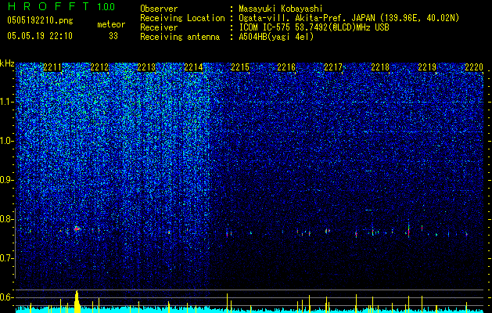Click the "Receiving antenna" label
This screenshot has width=492, height=313.
pyautogui.click(x=180, y=37)
